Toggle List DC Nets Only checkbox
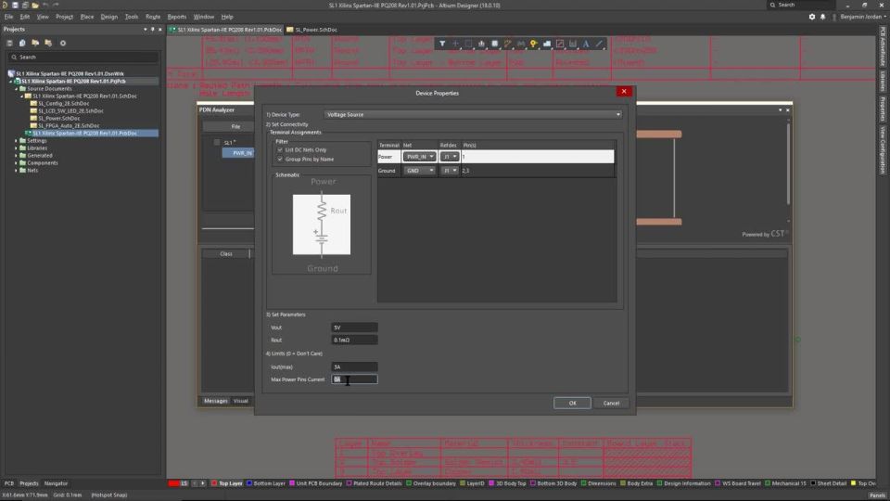The image size is (890, 501). [x=280, y=150]
